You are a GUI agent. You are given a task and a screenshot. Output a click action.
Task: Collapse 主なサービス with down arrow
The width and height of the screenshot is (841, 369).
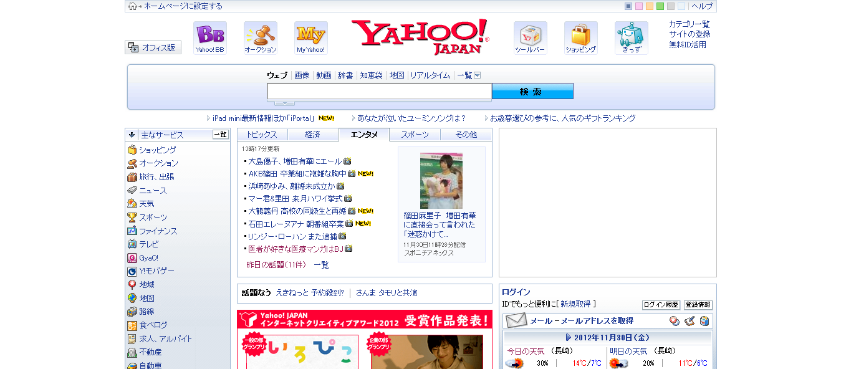[132, 135]
